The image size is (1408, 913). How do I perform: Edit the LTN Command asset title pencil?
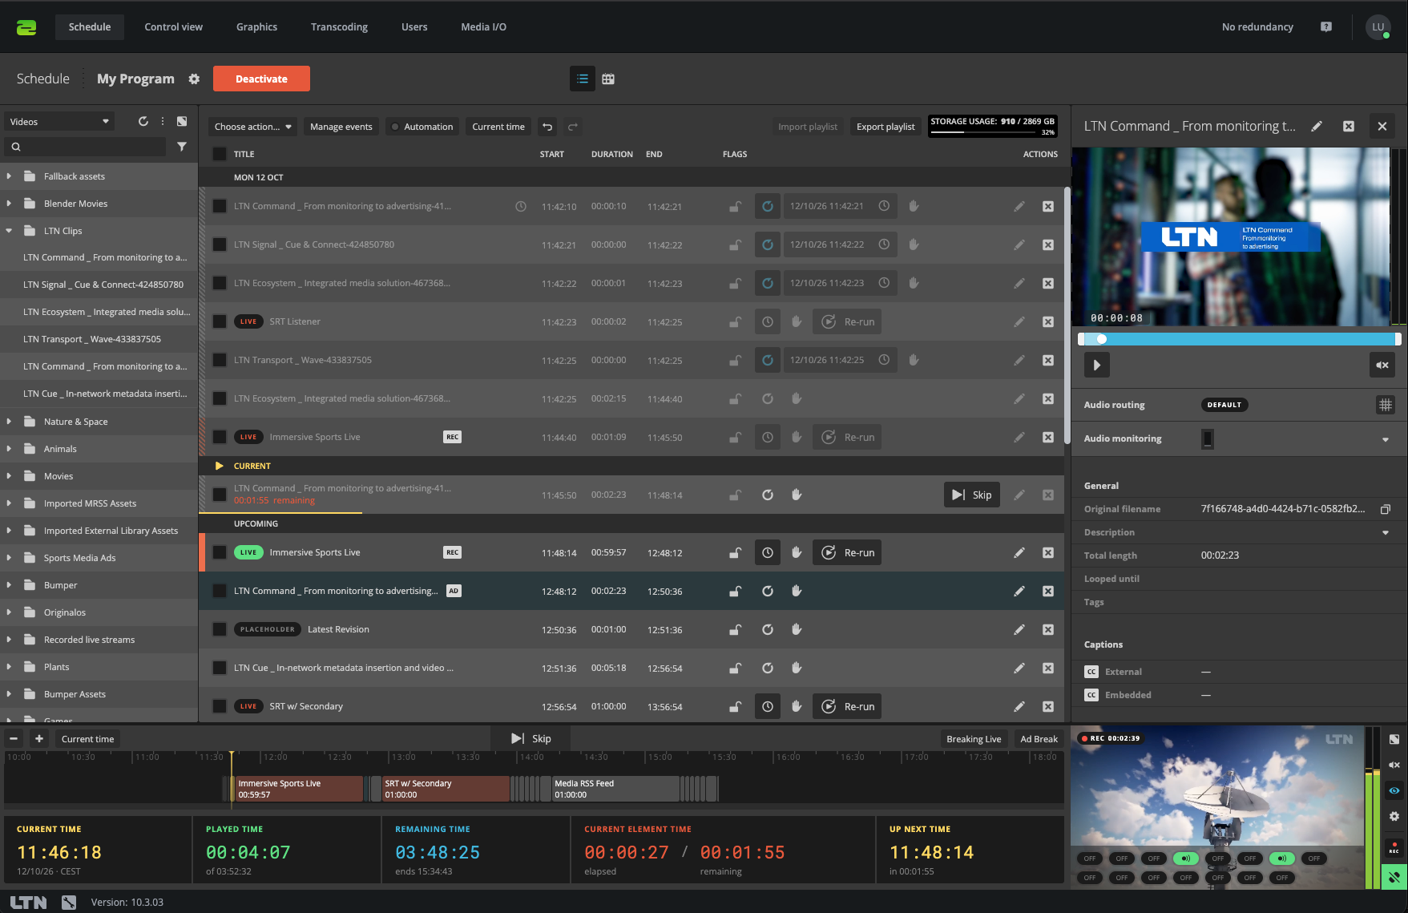pyautogui.click(x=1316, y=127)
